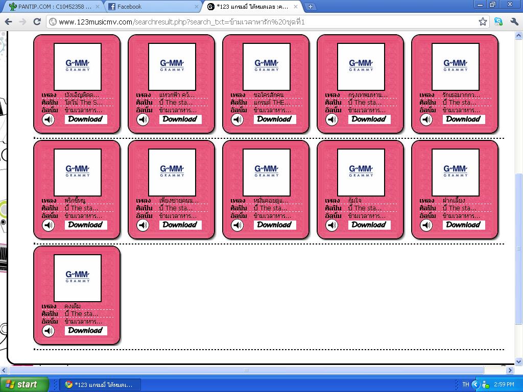Download the song ขอใครสักคน

click(x=274, y=119)
